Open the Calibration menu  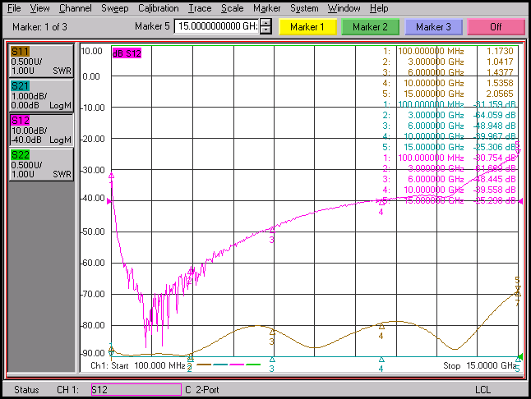pyautogui.click(x=158, y=8)
